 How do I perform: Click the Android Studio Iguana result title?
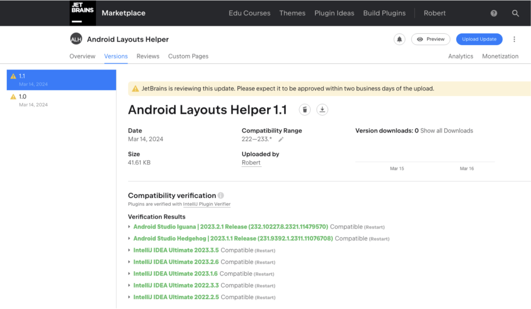231,227
